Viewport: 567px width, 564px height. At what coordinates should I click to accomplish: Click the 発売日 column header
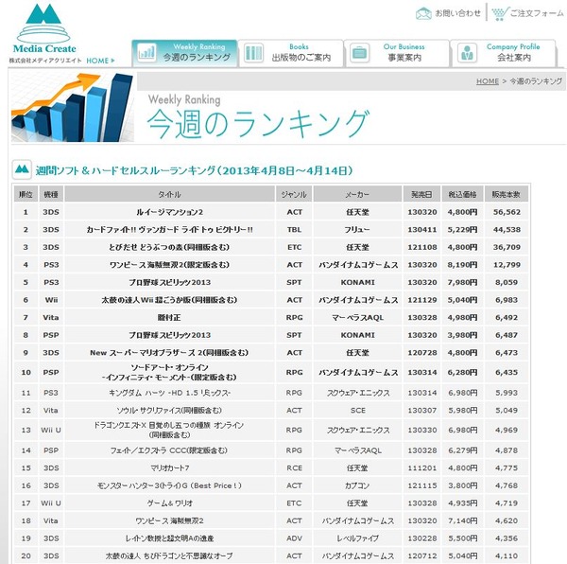tap(422, 194)
